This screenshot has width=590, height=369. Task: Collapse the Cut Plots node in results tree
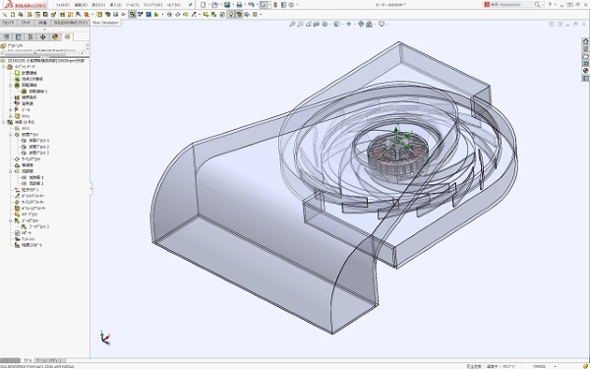[x=11, y=135]
